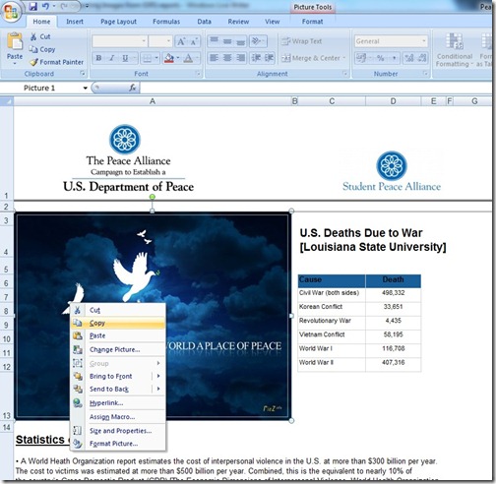Select row 3 header
The height and width of the screenshot is (484, 496).
(x=6, y=220)
